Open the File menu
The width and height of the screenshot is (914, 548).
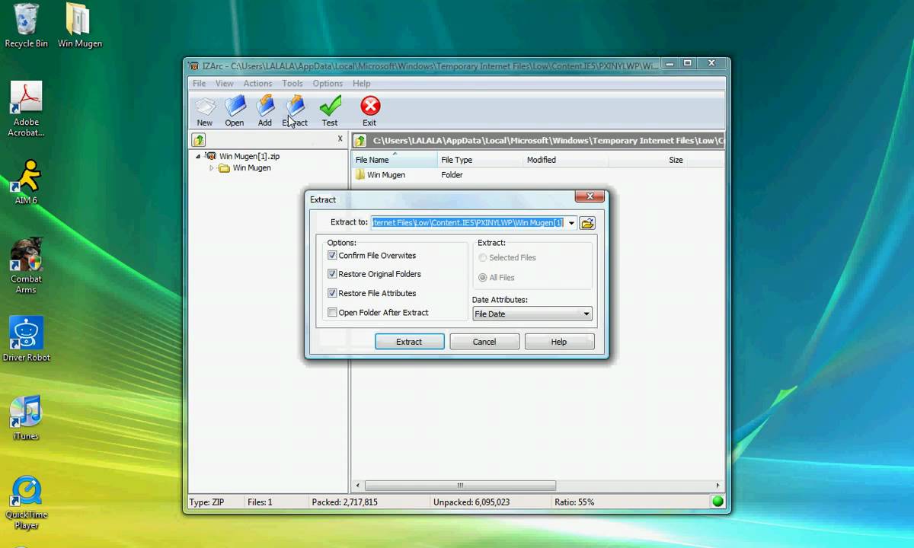coord(199,84)
